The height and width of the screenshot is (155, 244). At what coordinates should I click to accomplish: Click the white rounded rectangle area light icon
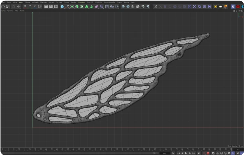[x=221, y=7]
